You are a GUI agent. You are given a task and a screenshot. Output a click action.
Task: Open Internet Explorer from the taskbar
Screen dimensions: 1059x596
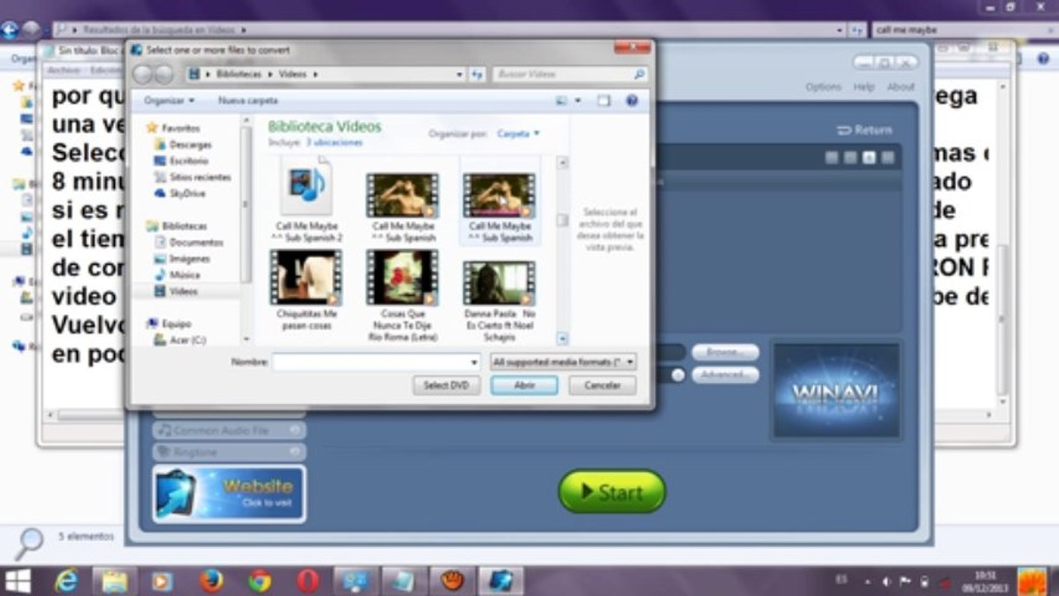[65, 581]
